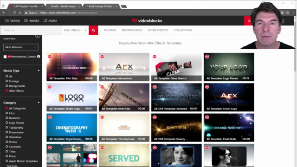Click the red search magnifier button
The image size is (297, 167).
click(93, 30)
